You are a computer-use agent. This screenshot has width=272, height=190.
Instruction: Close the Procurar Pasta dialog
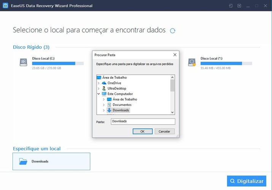pos(175,55)
